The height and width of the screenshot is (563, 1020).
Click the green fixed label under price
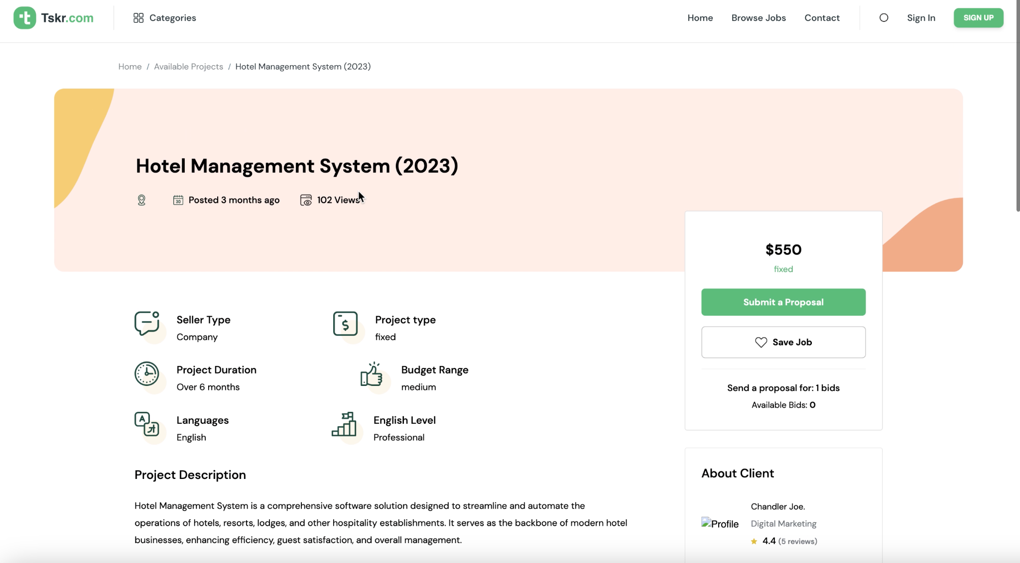click(x=783, y=269)
